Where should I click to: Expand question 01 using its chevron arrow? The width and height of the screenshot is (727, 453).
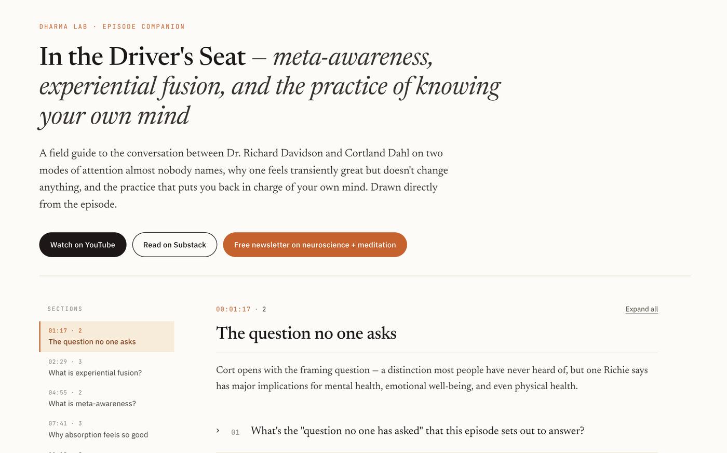218,431
